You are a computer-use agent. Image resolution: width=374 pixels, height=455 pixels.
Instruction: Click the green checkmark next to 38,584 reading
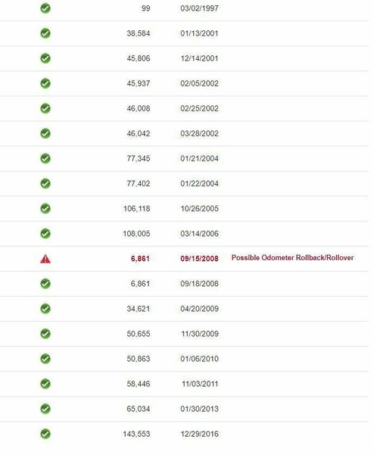point(45,33)
